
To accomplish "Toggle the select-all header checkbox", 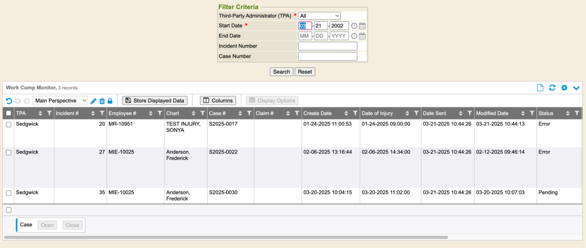I will point(8,113).
